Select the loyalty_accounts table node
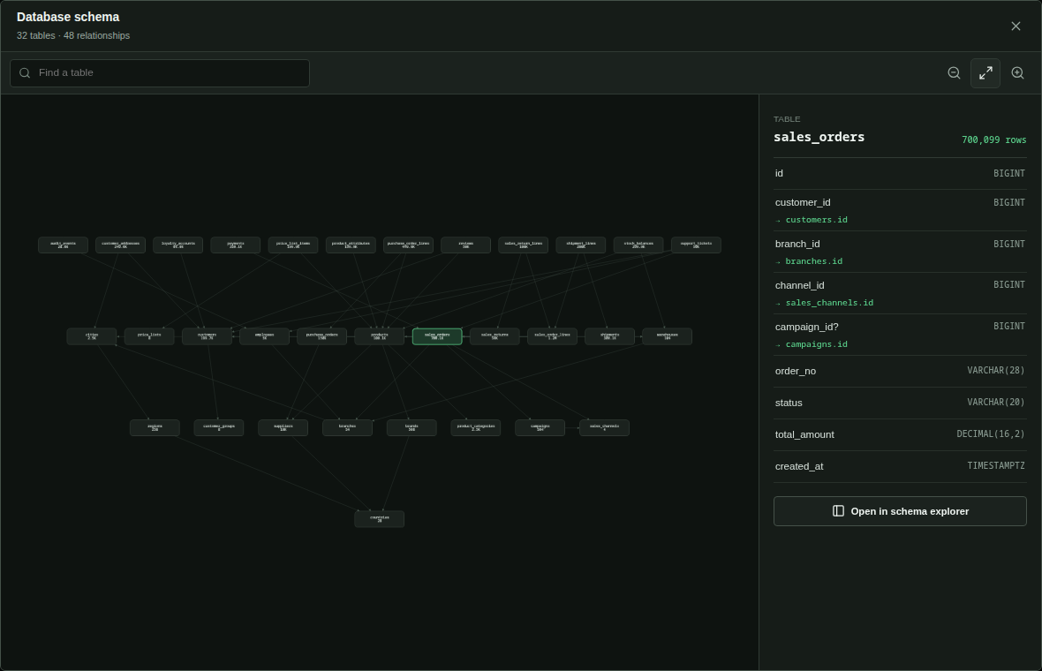Screen dimensions: 1042x671 click(x=178, y=245)
